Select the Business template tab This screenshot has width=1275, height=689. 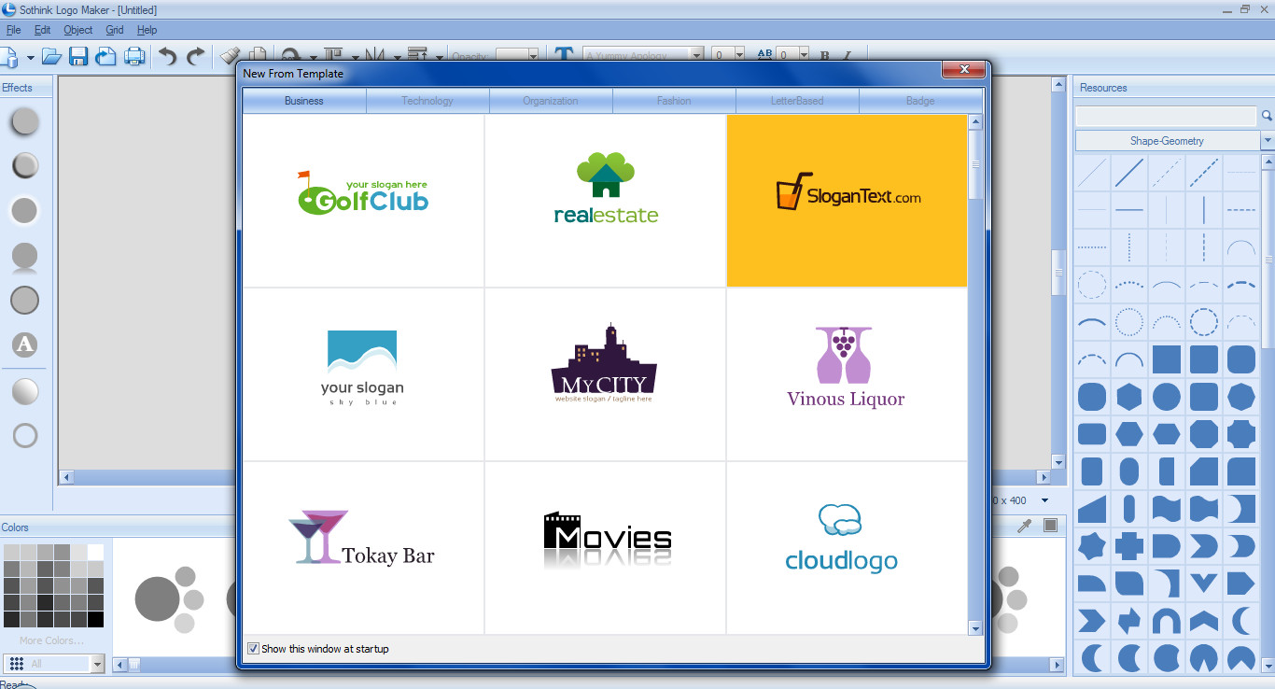coord(304,101)
